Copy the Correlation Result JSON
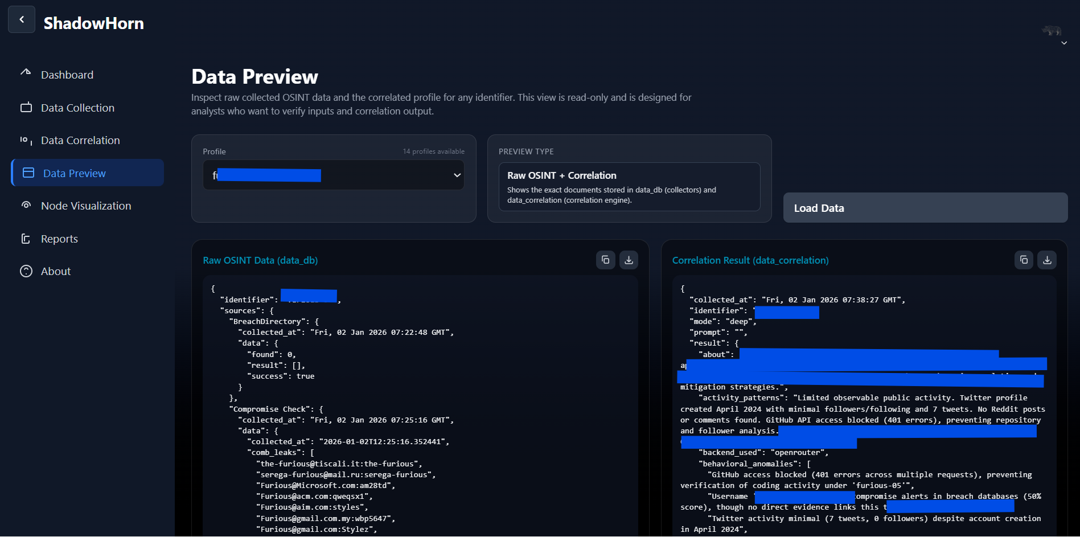 click(1024, 260)
